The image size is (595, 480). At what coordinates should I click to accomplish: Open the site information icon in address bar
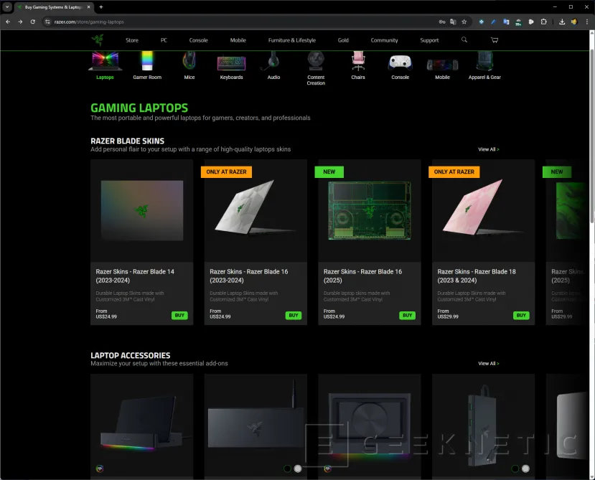(47, 22)
